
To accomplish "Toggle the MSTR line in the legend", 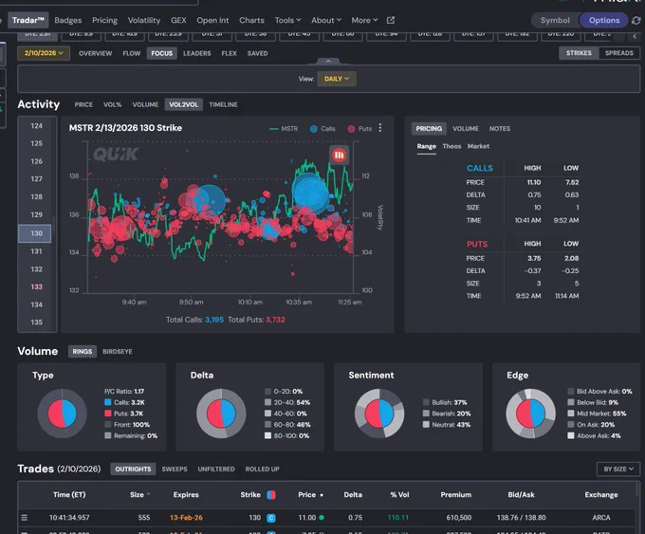I will tap(284, 129).
